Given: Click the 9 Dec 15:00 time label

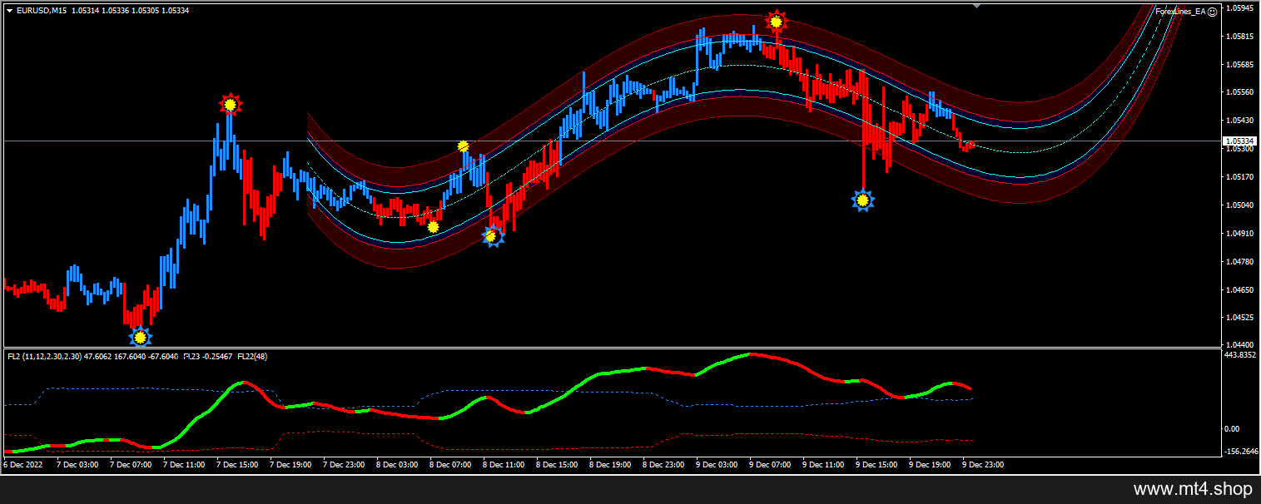Looking at the screenshot, I should pos(876,465).
